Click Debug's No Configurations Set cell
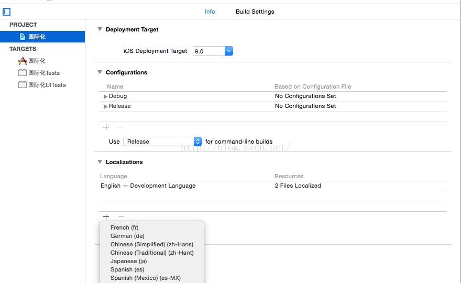This screenshot has width=461, height=283. (305, 96)
